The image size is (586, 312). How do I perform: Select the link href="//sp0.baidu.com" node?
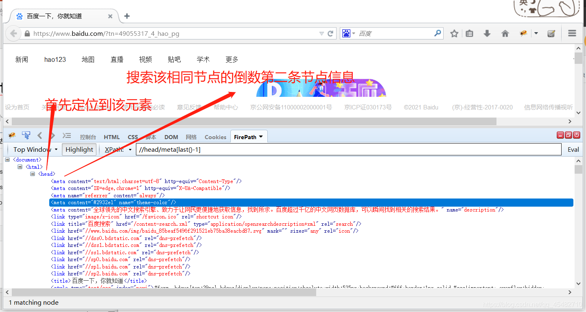(120, 260)
